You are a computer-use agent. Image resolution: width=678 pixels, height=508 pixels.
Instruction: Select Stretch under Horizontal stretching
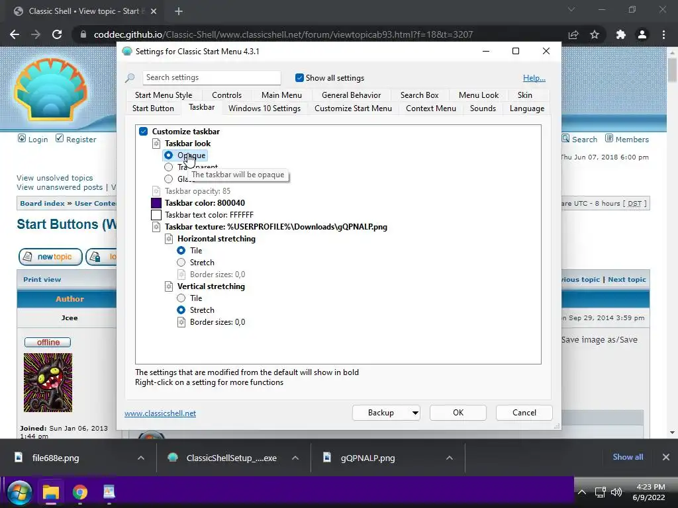point(181,263)
